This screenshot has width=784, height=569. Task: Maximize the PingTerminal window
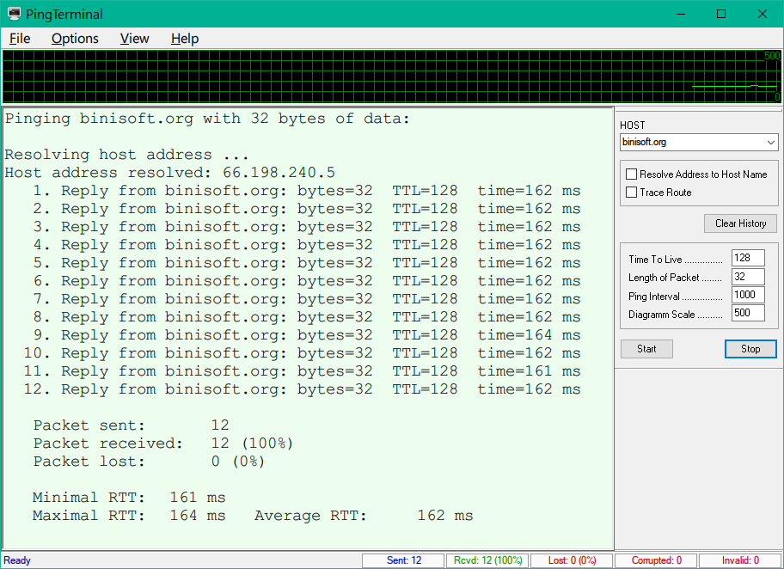point(721,14)
